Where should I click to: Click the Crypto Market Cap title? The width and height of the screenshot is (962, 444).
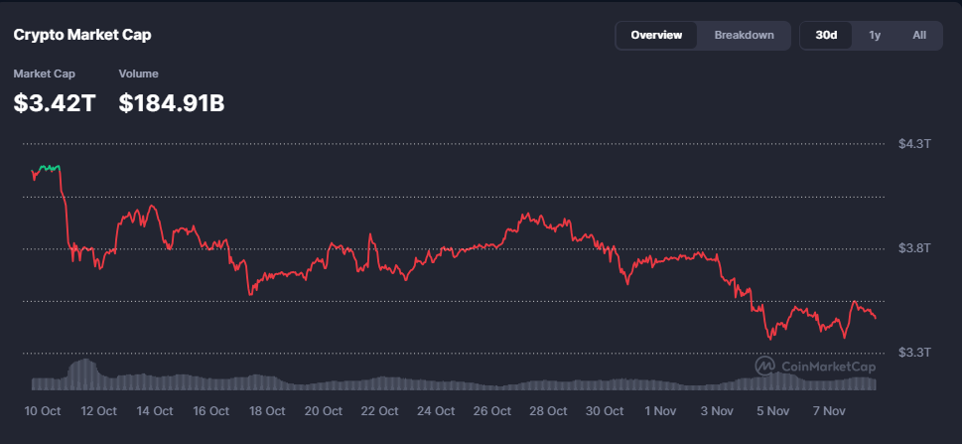[x=82, y=35]
